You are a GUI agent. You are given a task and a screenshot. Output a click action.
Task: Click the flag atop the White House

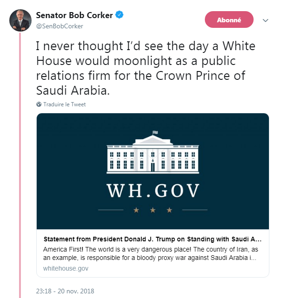pos(155,133)
